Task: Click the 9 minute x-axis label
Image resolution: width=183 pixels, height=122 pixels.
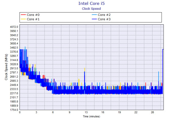Action: pyautogui.click(x=70, y=112)
